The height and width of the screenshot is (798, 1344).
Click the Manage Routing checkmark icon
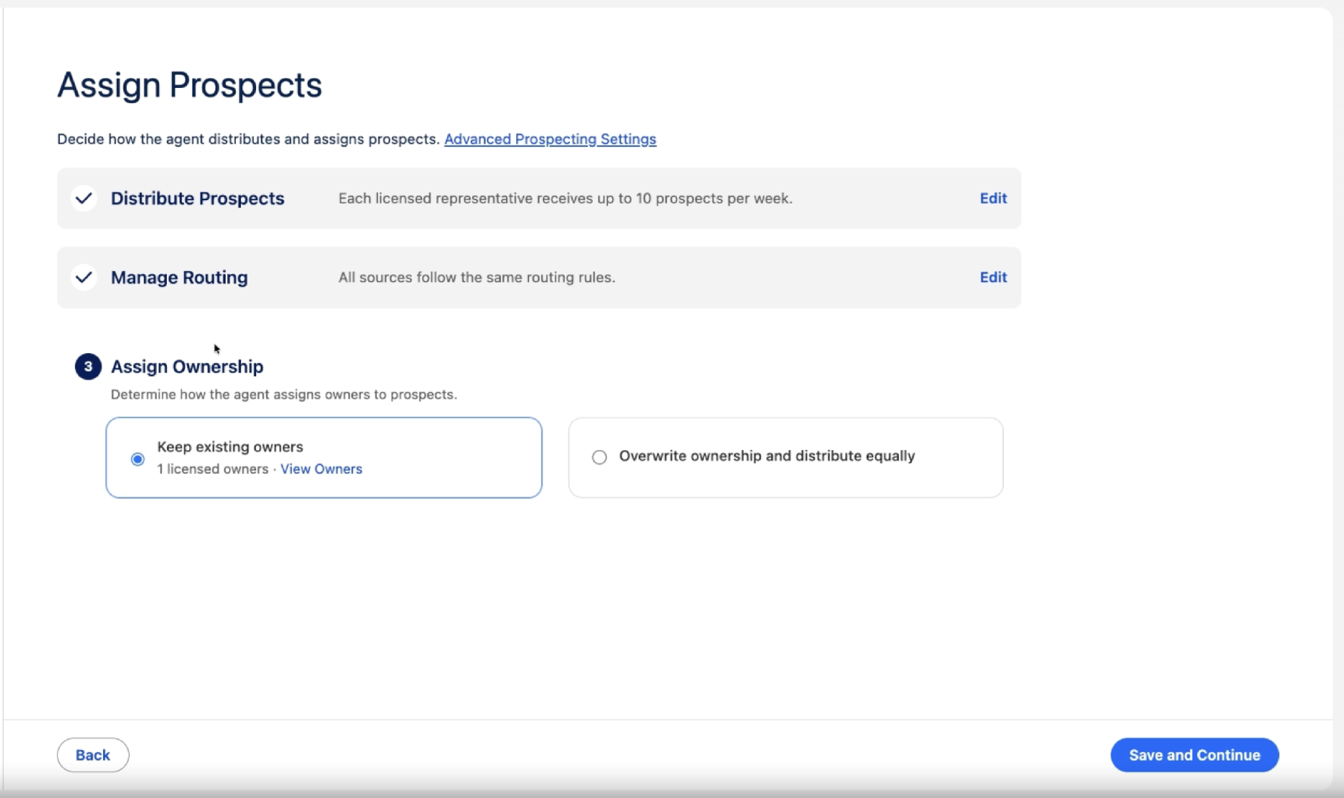click(x=84, y=277)
